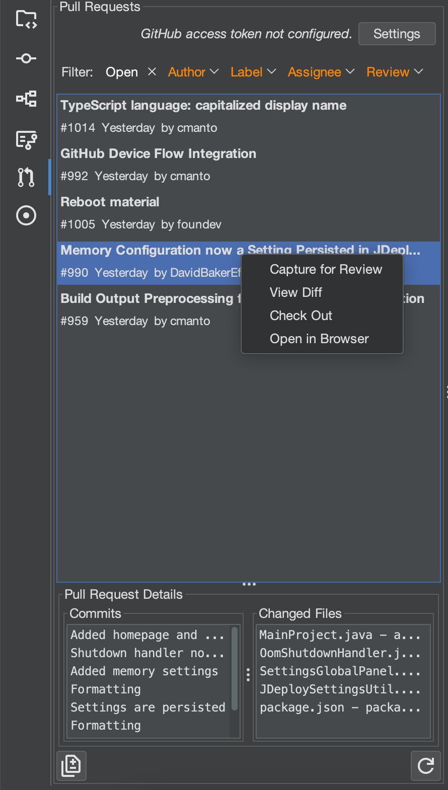Open the Issues circle icon in sidebar

[x=26, y=215]
